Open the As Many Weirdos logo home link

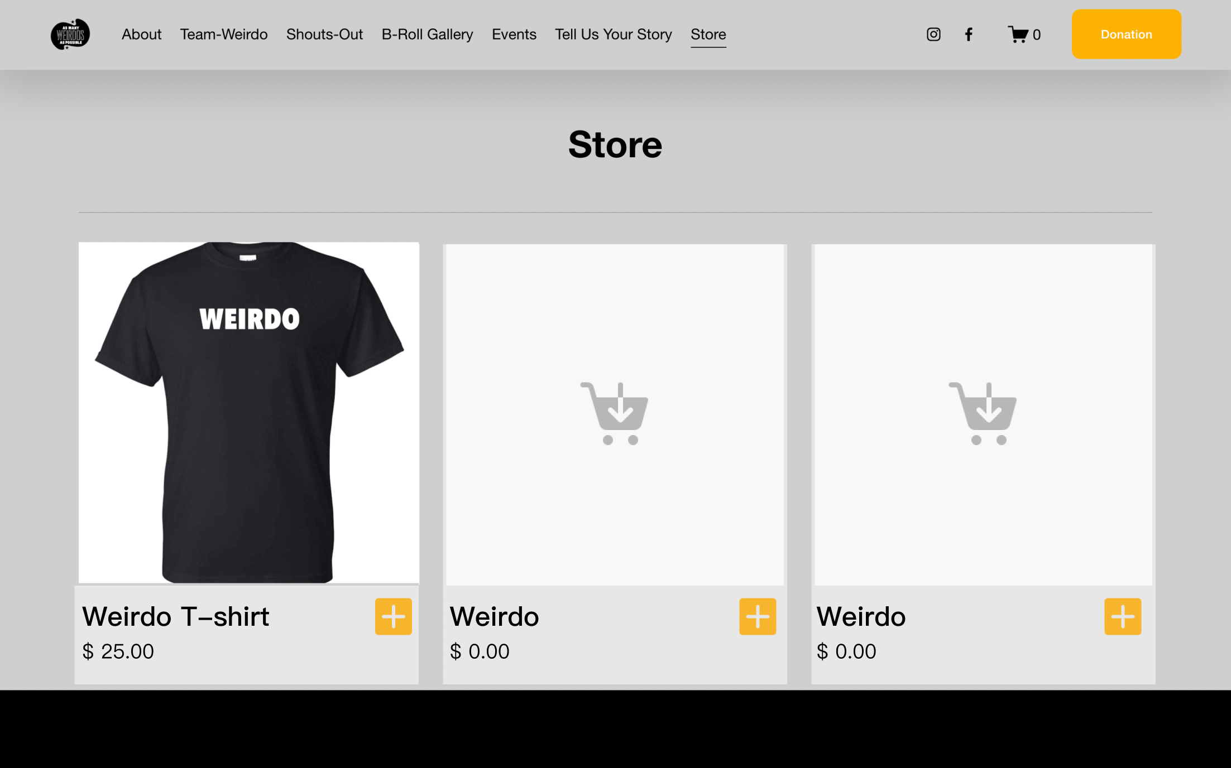pyautogui.click(x=70, y=35)
